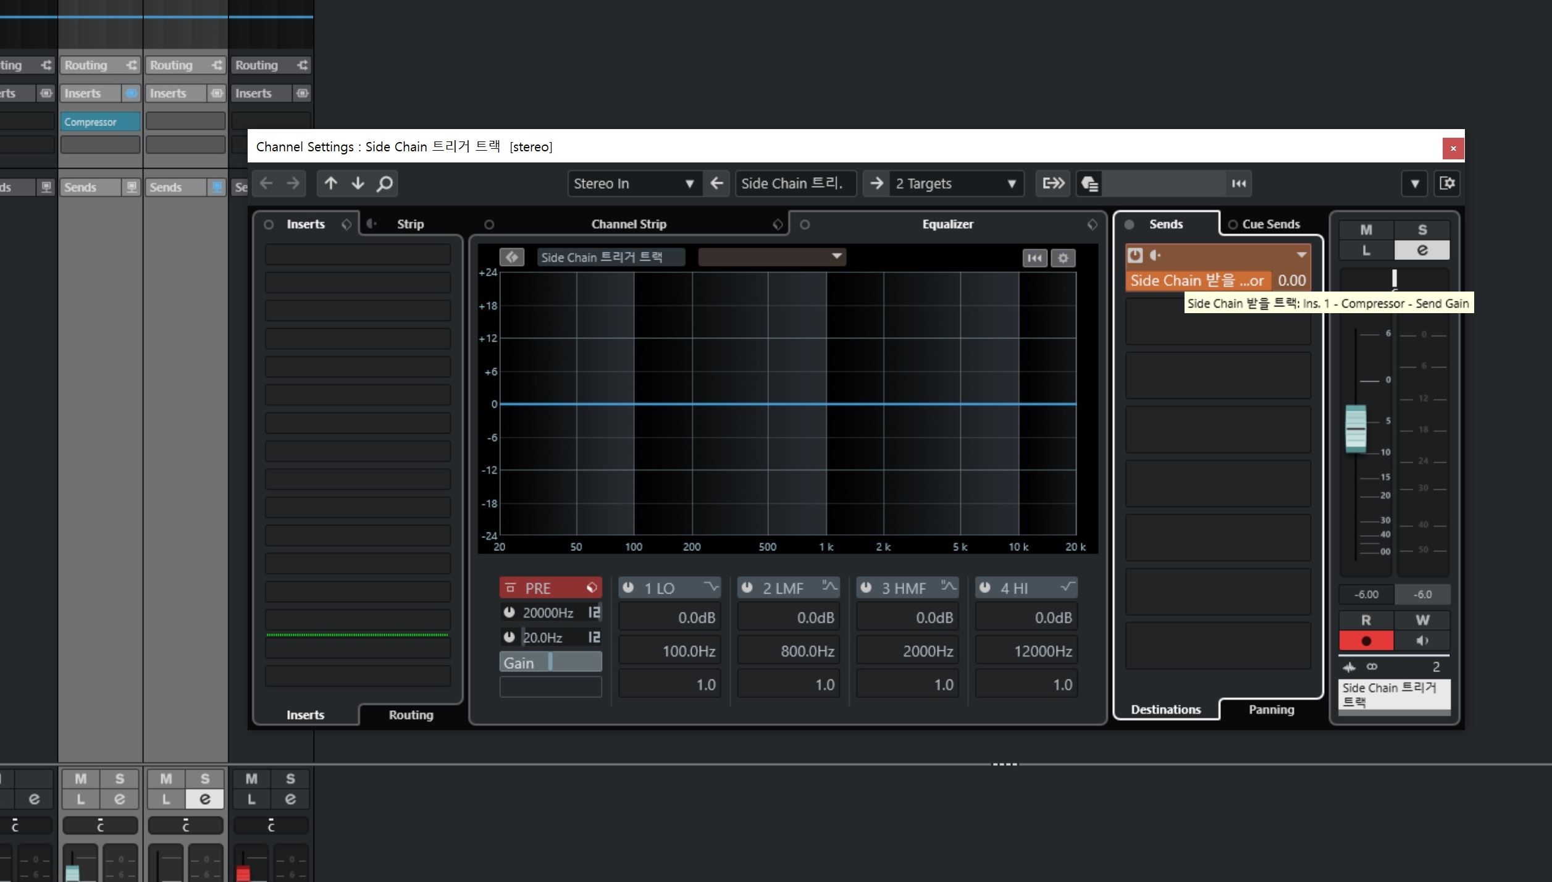Open EQ settings gear icon
Screen dimensions: 1552x882
click(x=1063, y=258)
